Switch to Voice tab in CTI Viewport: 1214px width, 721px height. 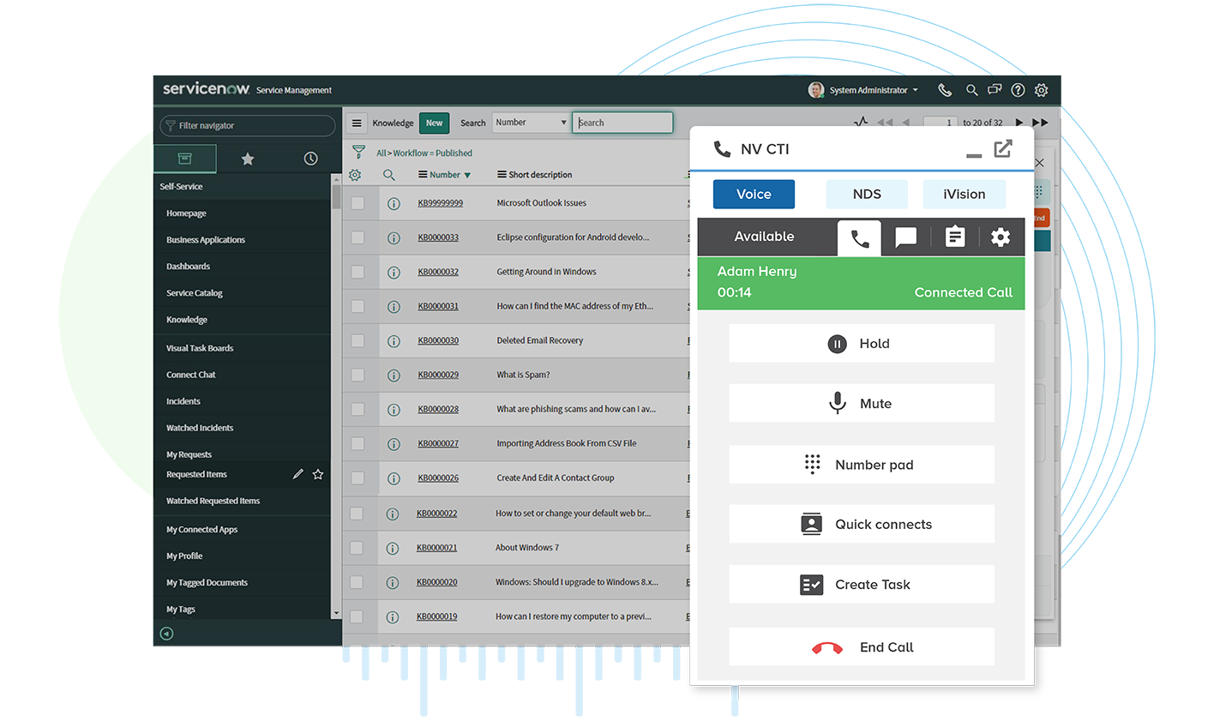tap(754, 195)
